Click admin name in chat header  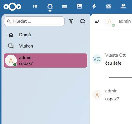pos(125,21)
